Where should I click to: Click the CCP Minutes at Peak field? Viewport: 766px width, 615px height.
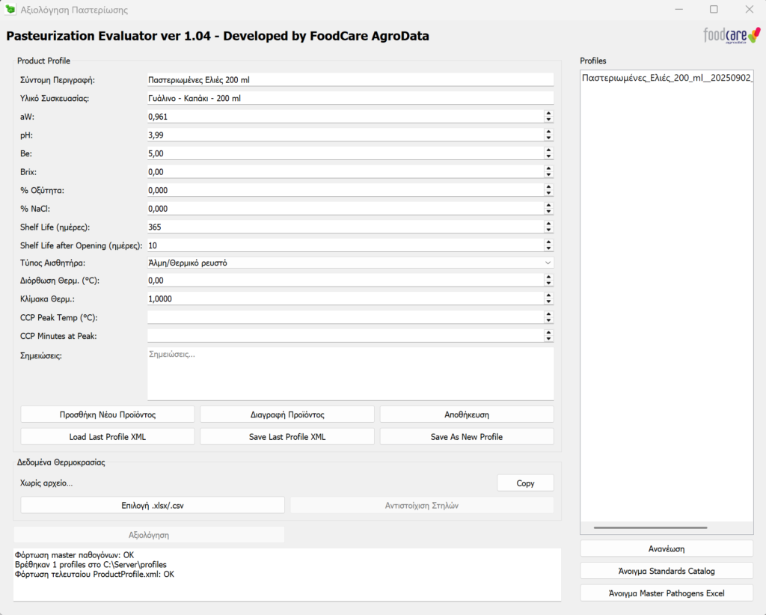pyautogui.click(x=346, y=336)
